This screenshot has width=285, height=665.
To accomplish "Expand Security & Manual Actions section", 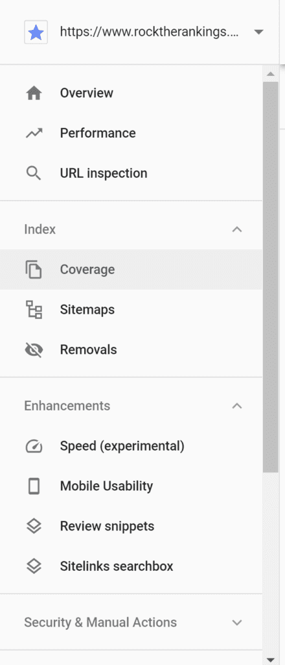I will pos(131,622).
